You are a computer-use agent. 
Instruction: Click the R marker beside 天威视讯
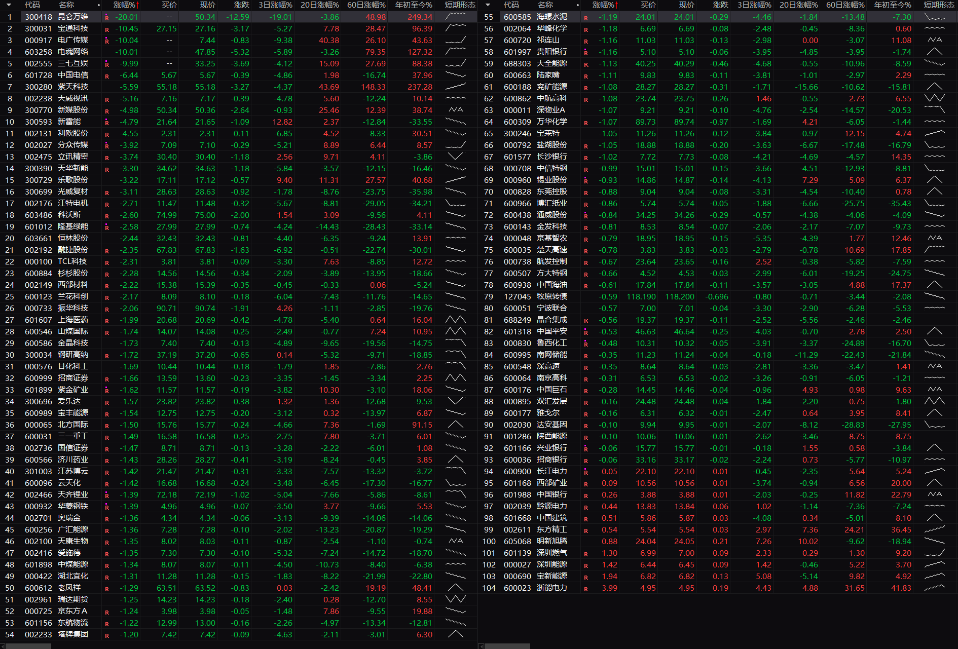[x=107, y=99]
